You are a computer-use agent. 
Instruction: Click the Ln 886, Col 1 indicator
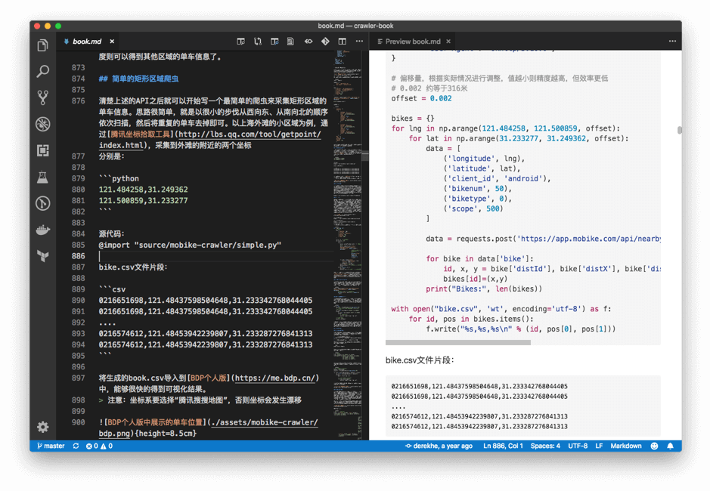click(x=503, y=446)
